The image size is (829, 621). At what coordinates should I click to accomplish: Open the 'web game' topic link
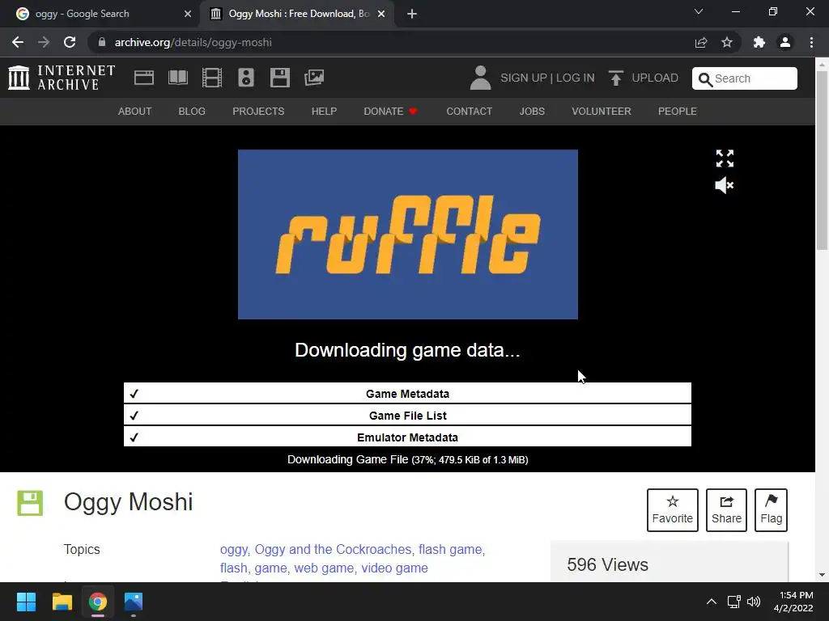pyautogui.click(x=324, y=568)
